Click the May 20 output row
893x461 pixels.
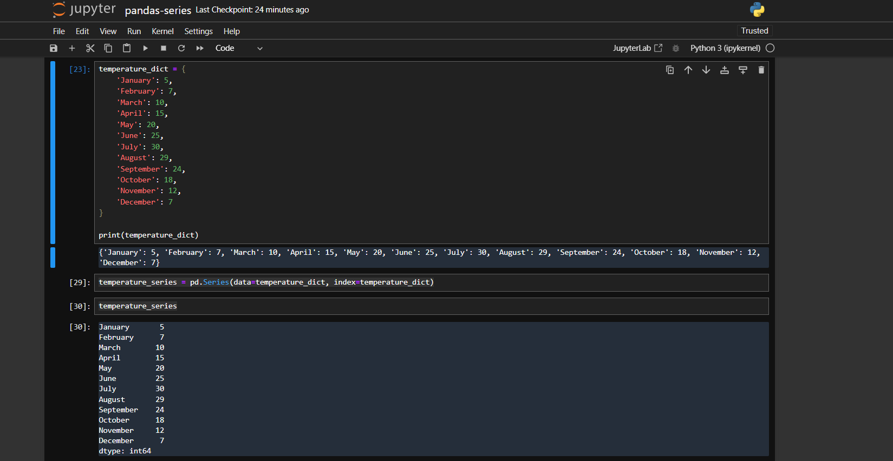132,368
